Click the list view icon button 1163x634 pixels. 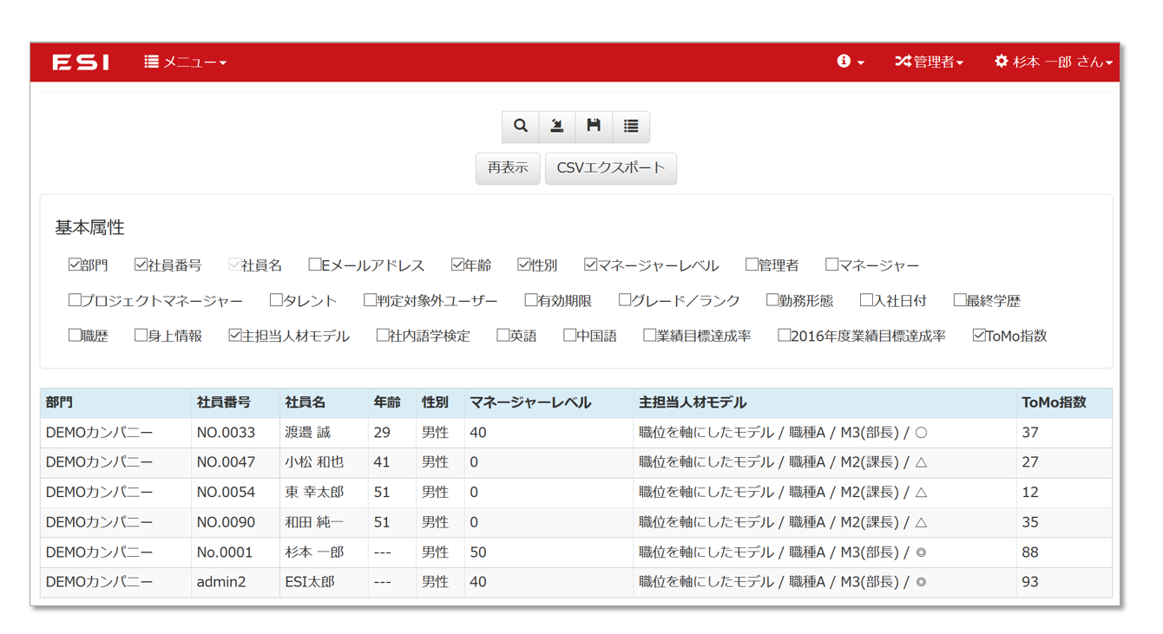631,127
